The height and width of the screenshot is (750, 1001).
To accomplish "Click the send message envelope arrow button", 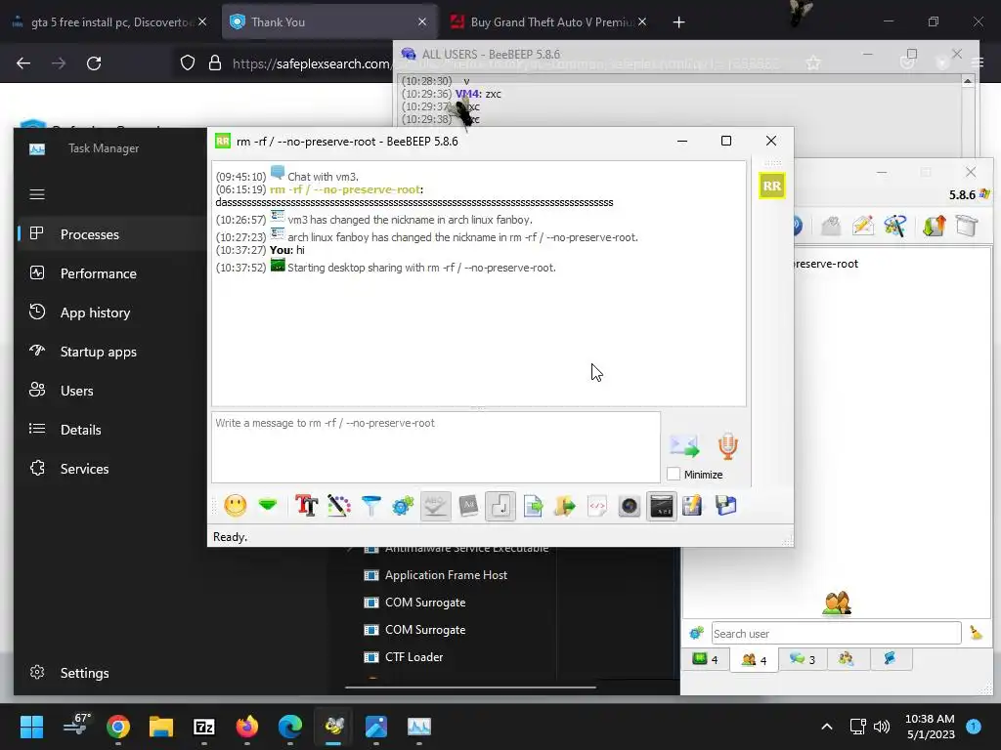I will 683,445.
